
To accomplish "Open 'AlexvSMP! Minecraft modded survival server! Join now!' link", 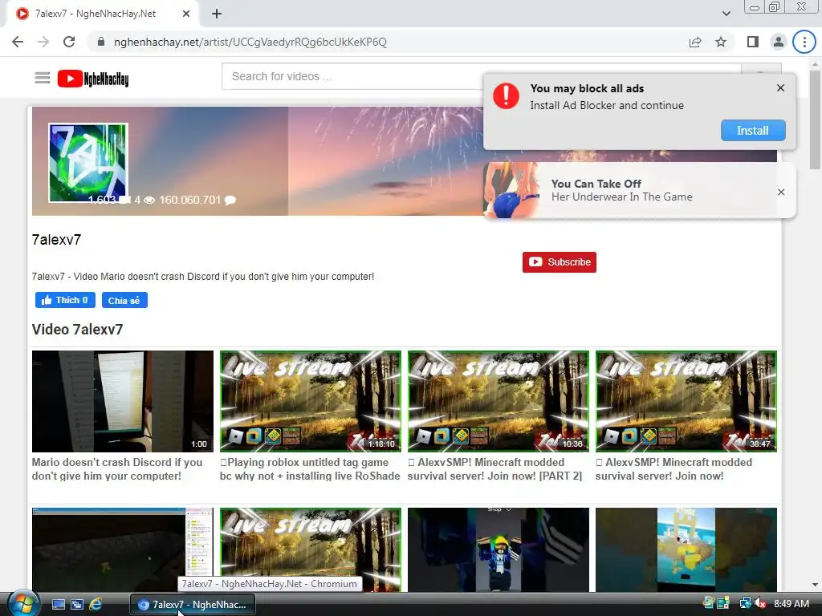I will click(x=673, y=469).
